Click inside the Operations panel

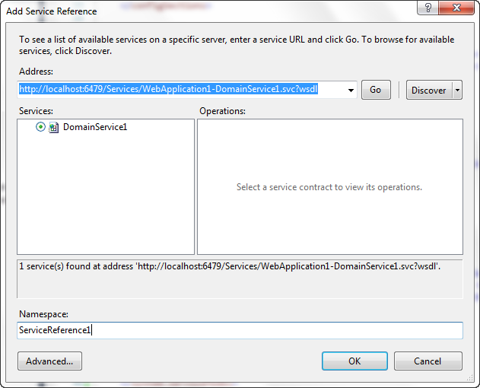click(x=329, y=221)
